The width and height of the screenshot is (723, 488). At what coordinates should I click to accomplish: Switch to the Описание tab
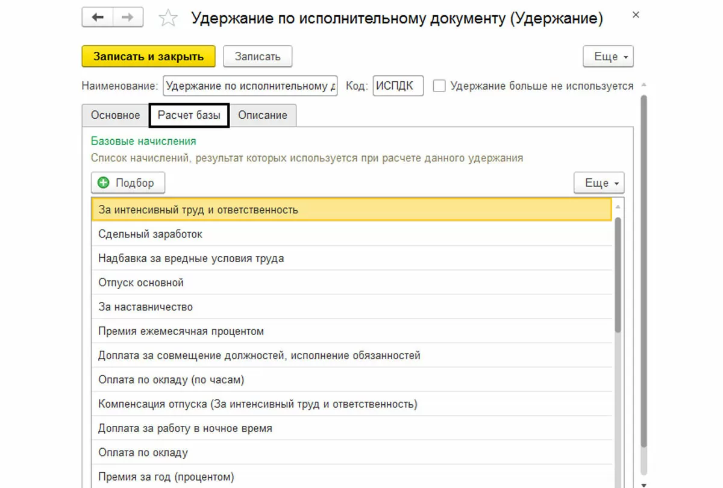pos(263,115)
